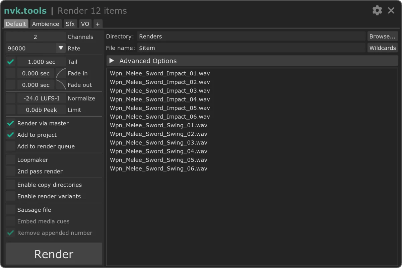402x268 pixels.
Task: Click the 0.0db Peak limit field
Action: [x=42, y=110]
